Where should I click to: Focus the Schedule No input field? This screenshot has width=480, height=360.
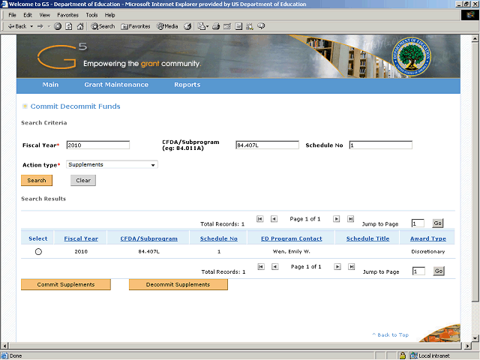[x=381, y=145]
